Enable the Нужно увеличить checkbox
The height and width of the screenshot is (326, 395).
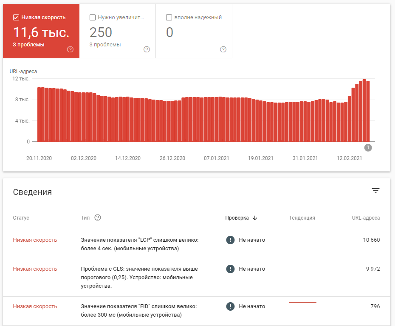pos(93,17)
